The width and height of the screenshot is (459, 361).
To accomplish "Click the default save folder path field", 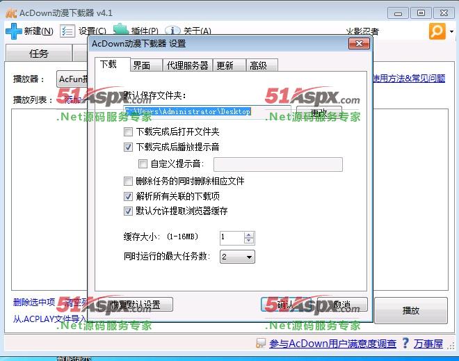I will [207, 111].
